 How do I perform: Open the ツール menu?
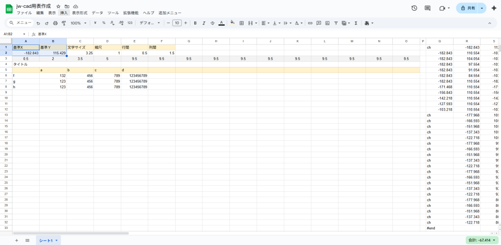(113, 13)
